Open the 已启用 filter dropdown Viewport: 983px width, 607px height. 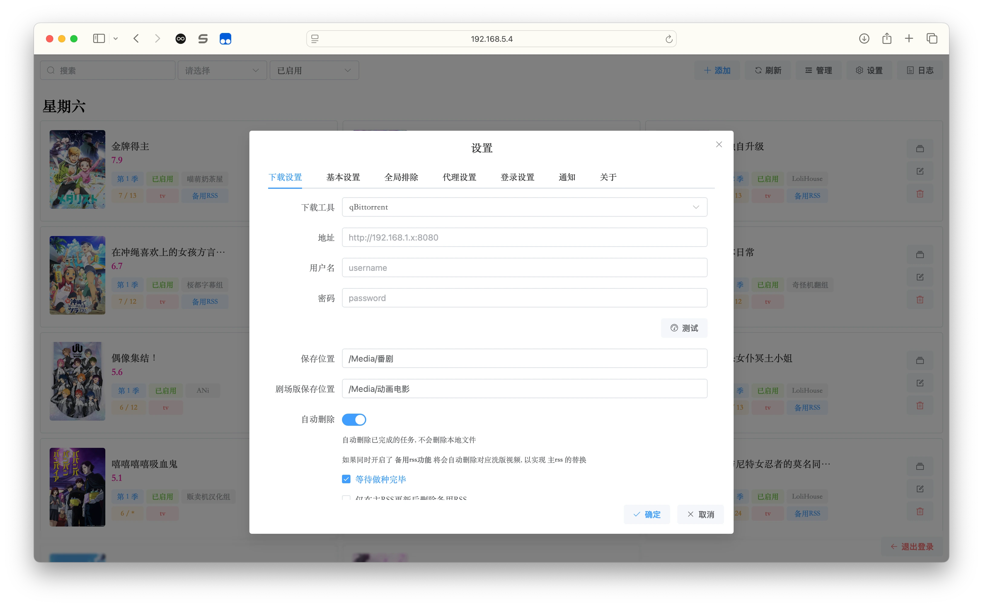click(314, 70)
